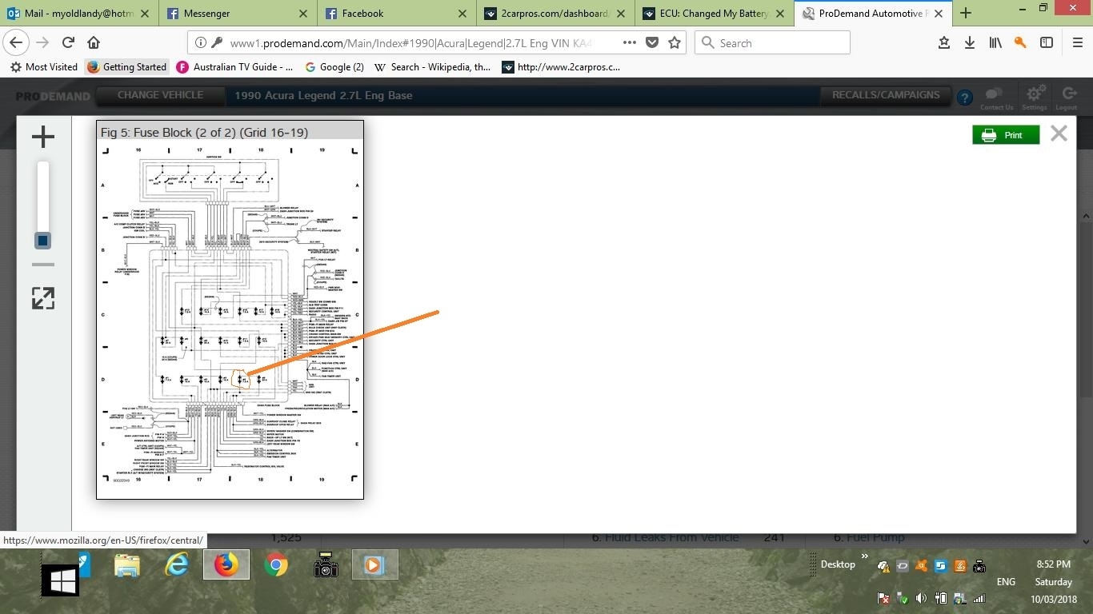The image size is (1093, 614).
Task: Open network signal icon in system tray
Action: point(978,598)
